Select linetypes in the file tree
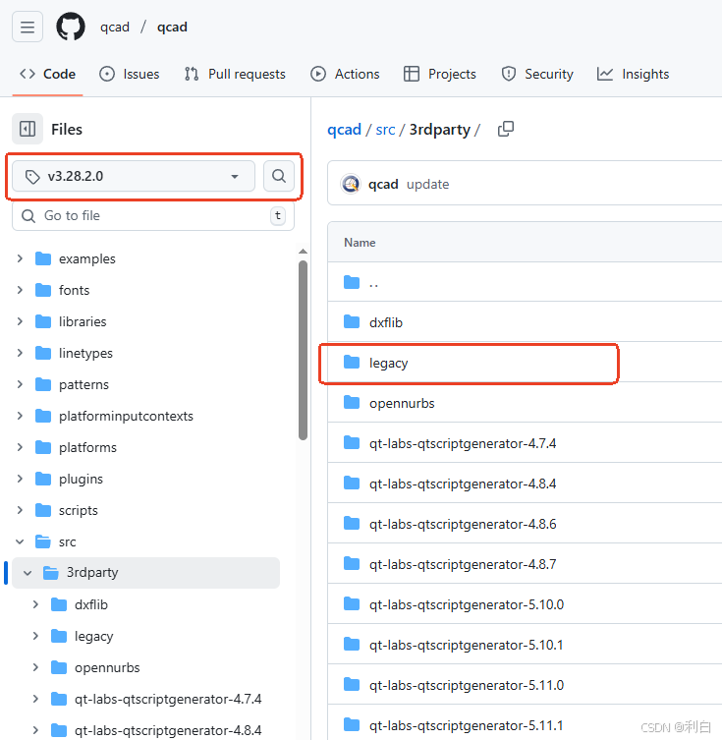 85,353
